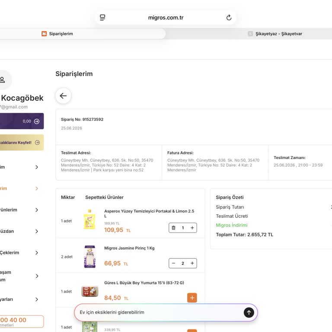
Task: Click the Güres L Büyük Boy Yumurta name
Action: [144, 283]
